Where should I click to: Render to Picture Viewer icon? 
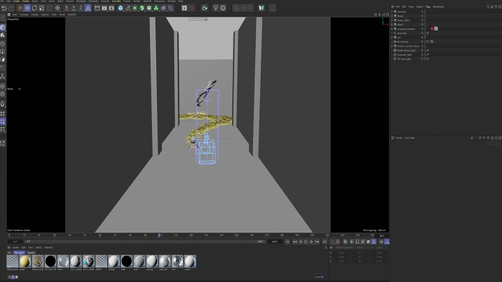[105, 8]
